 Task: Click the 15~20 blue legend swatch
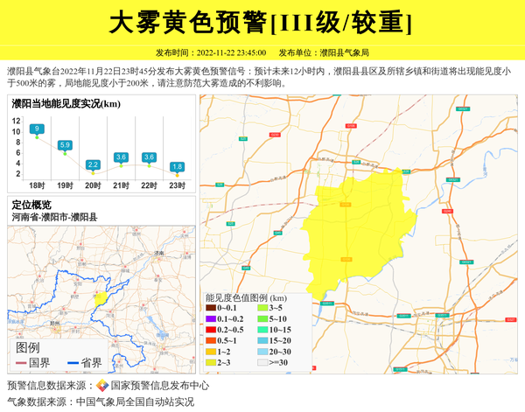tap(262, 340)
